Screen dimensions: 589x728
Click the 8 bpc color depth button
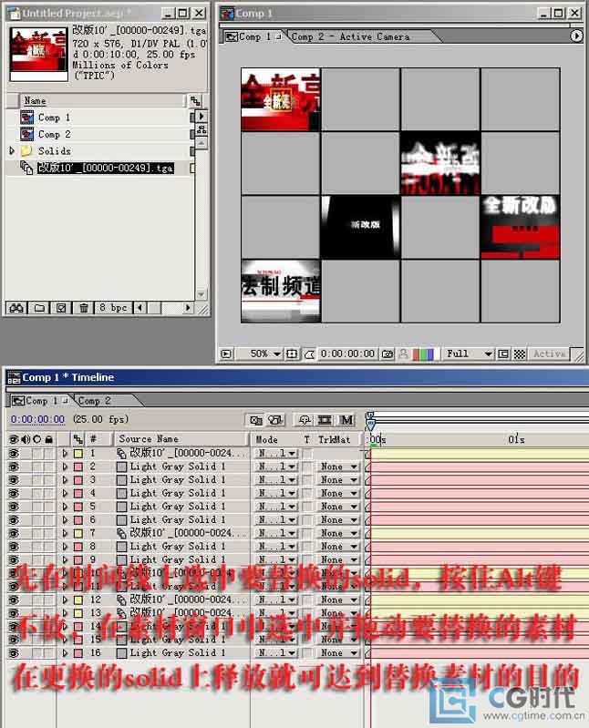tap(113, 307)
